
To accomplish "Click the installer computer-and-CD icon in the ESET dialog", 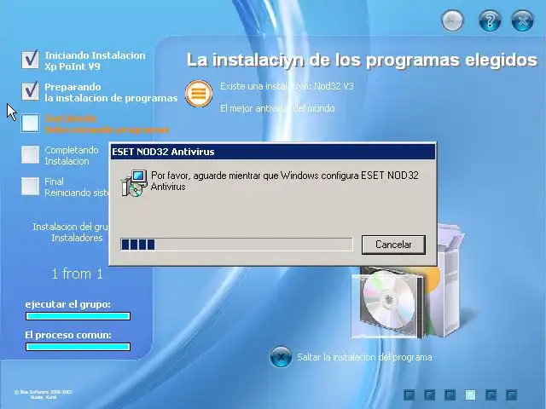I will [134, 183].
